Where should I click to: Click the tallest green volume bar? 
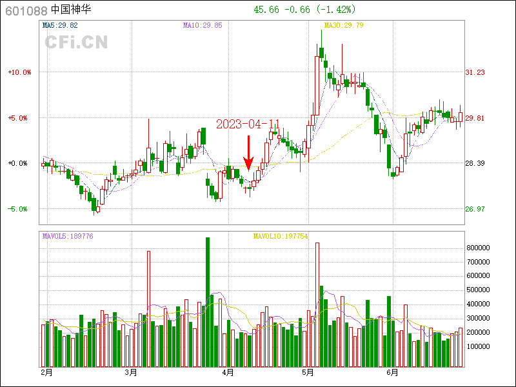pyautogui.click(x=208, y=302)
